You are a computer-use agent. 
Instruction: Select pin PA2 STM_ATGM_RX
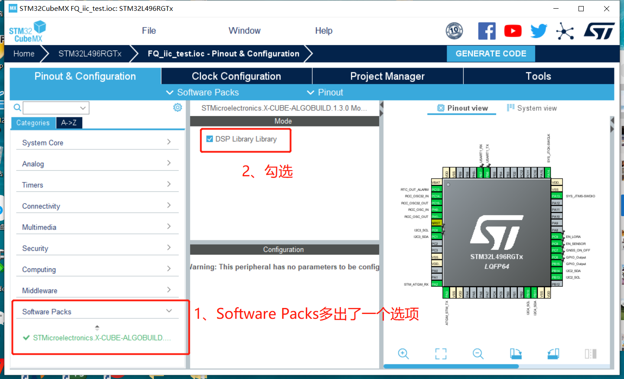(x=436, y=284)
